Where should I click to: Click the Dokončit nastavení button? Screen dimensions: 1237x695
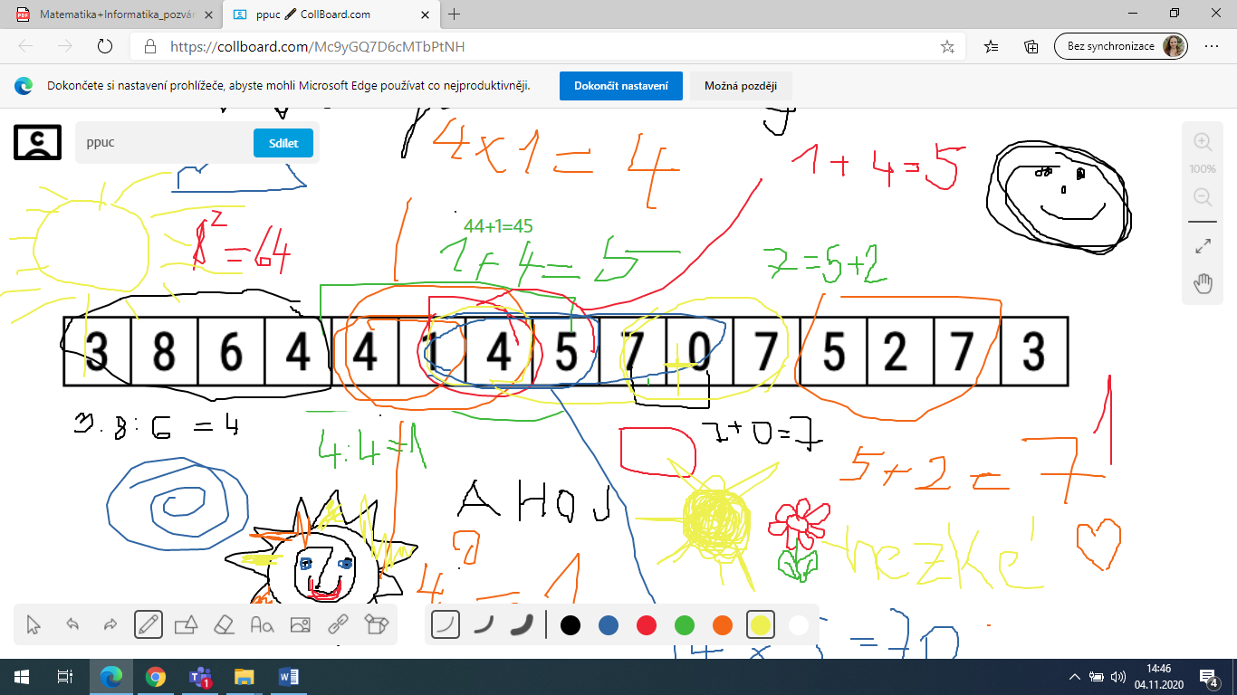(620, 86)
